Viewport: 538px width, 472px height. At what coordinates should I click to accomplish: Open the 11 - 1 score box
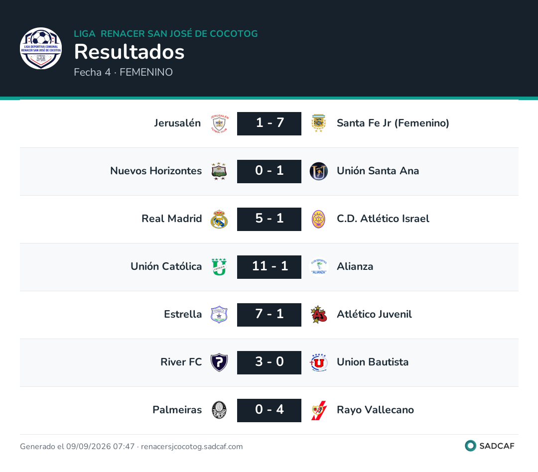click(x=269, y=267)
